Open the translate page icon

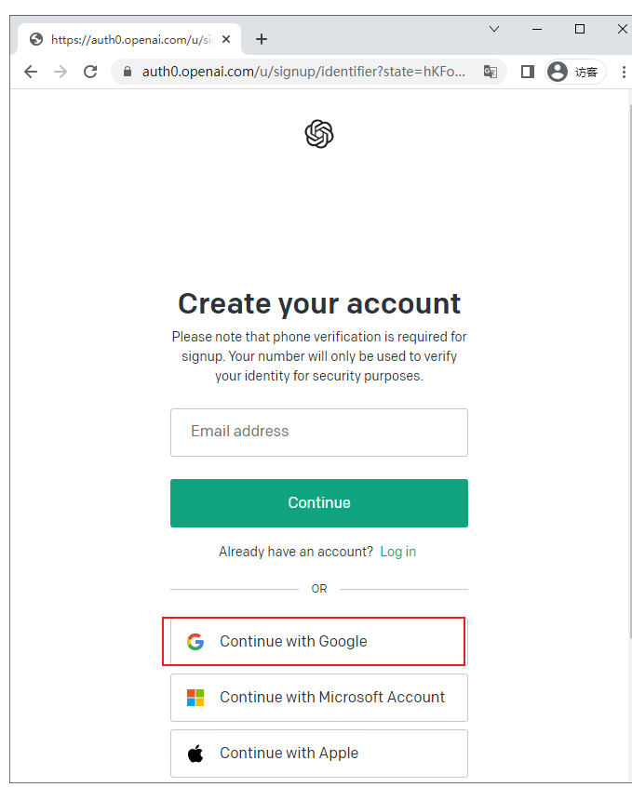[491, 72]
